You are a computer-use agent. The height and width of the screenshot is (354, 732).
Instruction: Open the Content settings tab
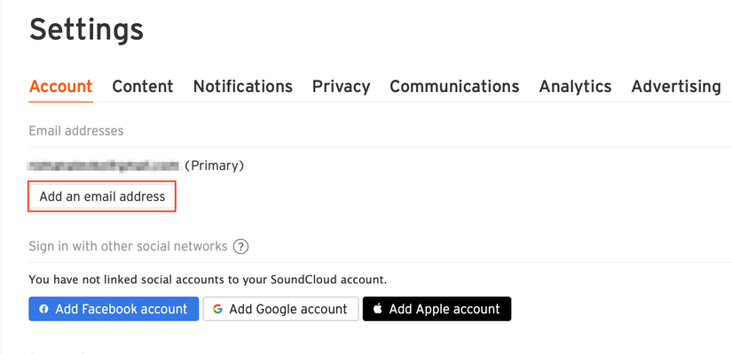(x=143, y=86)
